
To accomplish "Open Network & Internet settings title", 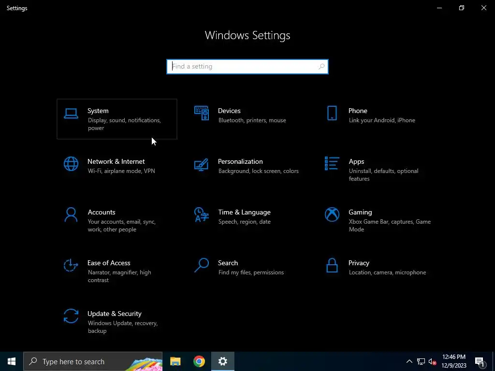I will [116, 161].
